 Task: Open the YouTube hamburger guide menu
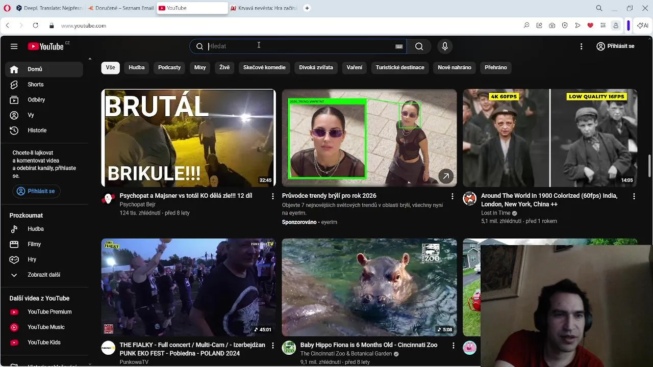(14, 46)
